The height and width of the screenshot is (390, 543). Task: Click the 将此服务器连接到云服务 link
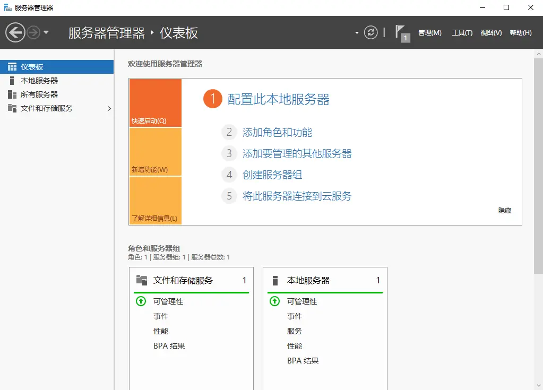click(x=297, y=196)
